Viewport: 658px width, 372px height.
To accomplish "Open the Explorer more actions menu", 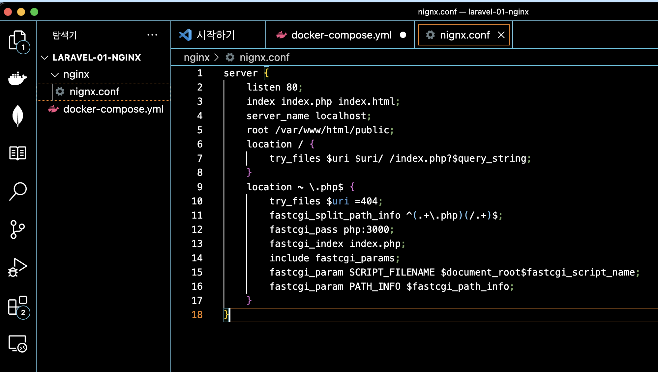I will (x=152, y=35).
